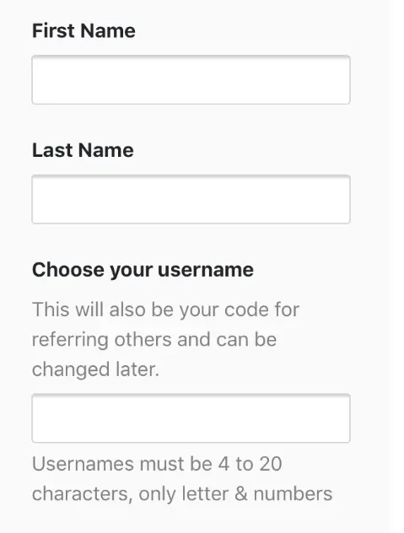404x533 pixels.
Task: Click the 'Choose your username' heading
Action: pos(143,271)
